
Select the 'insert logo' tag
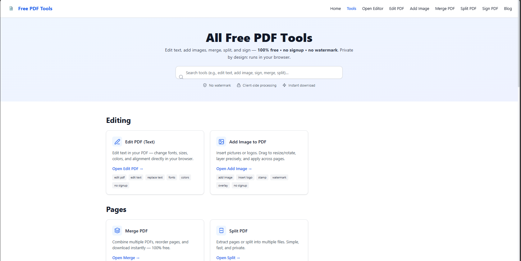click(x=245, y=178)
